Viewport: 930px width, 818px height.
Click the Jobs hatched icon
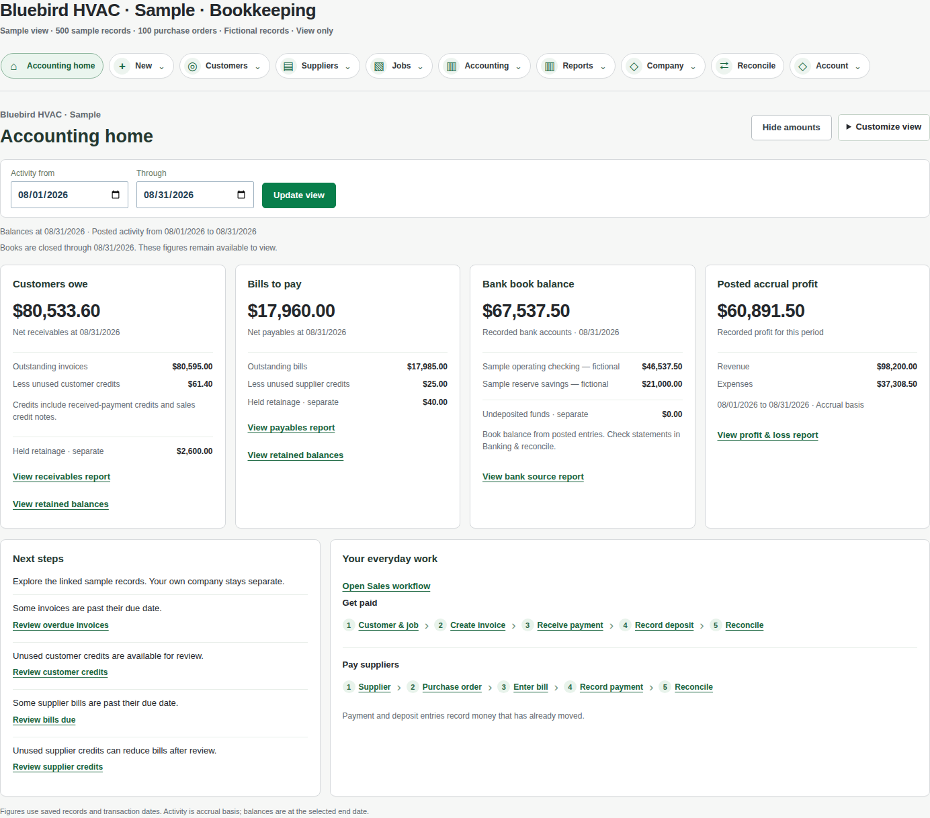point(379,66)
